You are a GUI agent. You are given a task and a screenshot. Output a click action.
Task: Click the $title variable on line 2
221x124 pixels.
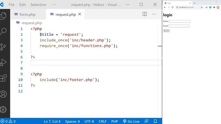[47, 34]
